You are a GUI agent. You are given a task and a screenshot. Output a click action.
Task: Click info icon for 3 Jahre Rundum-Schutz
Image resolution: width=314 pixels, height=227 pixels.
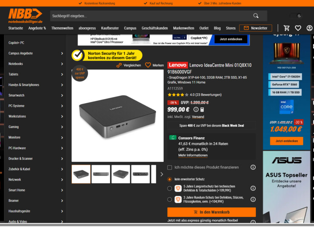(253, 199)
